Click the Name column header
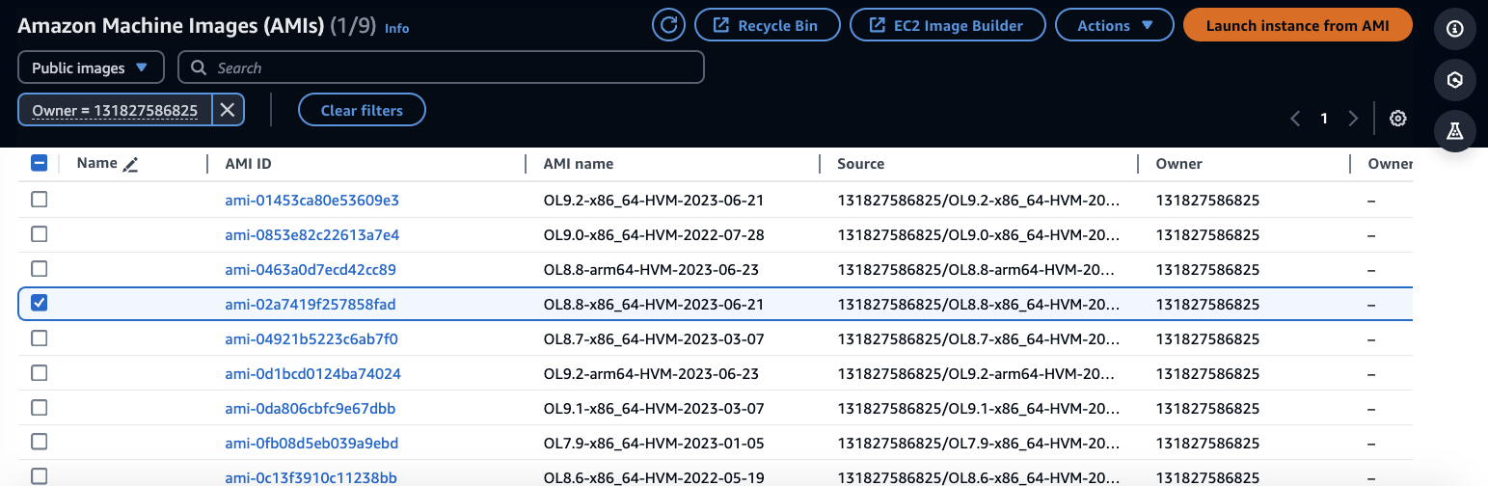1488x486 pixels. click(96, 163)
